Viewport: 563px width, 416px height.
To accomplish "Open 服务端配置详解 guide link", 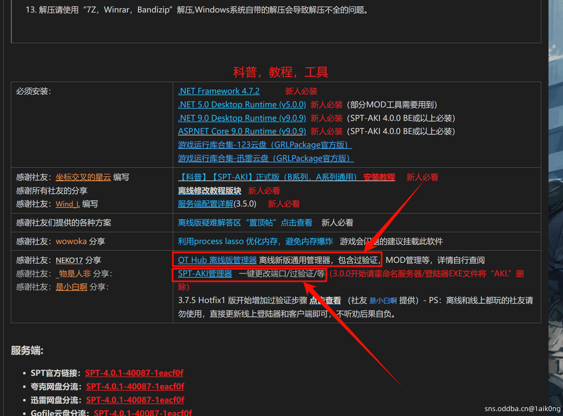I will (205, 204).
